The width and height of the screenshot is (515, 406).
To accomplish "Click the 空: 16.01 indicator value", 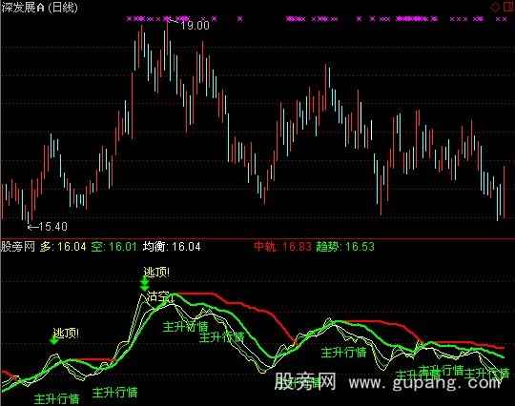I will tap(113, 247).
